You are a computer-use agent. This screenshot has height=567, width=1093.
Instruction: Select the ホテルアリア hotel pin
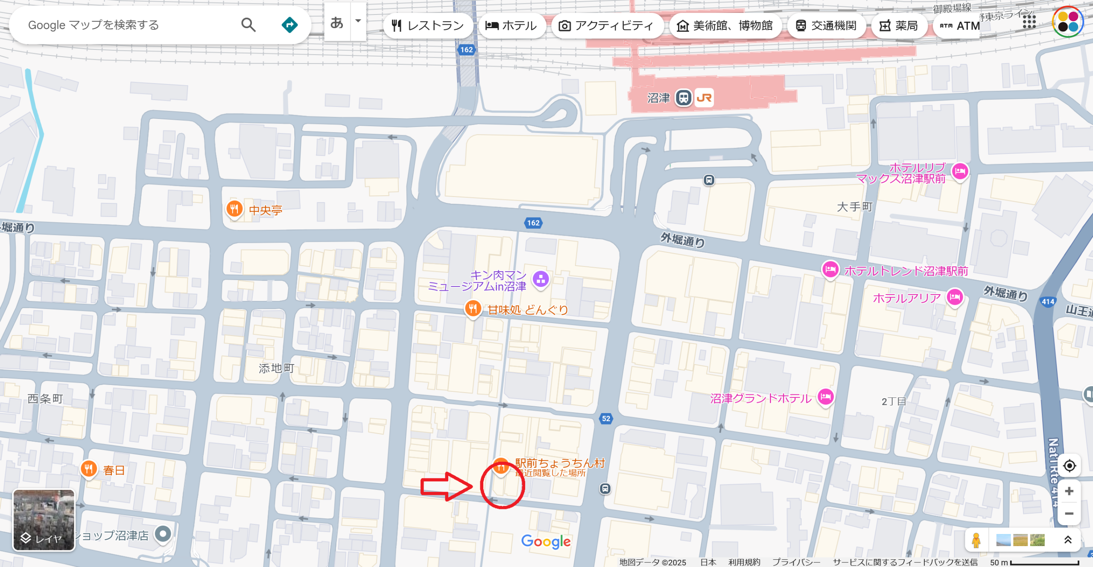click(x=955, y=297)
